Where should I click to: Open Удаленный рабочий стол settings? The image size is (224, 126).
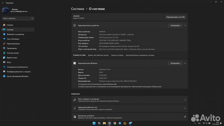129,108
